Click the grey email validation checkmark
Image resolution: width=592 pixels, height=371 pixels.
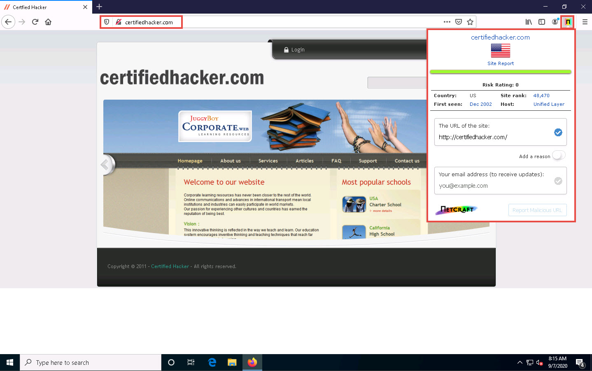point(558,181)
